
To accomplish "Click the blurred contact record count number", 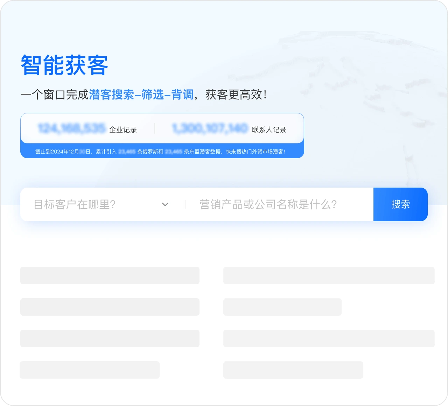I will click(210, 129).
